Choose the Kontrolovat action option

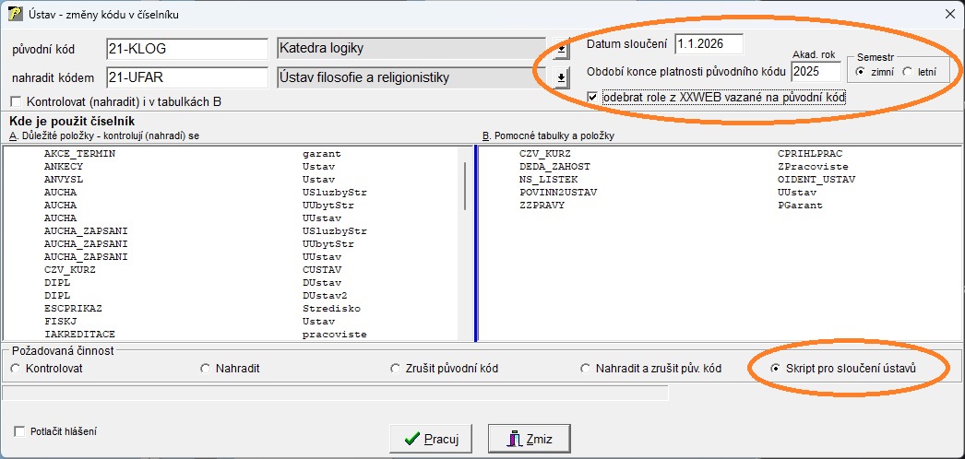click(15, 369)
